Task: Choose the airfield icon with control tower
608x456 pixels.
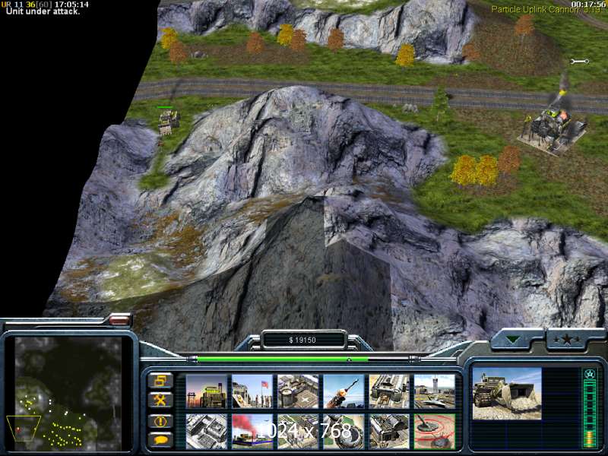Action: click(435, 391)
